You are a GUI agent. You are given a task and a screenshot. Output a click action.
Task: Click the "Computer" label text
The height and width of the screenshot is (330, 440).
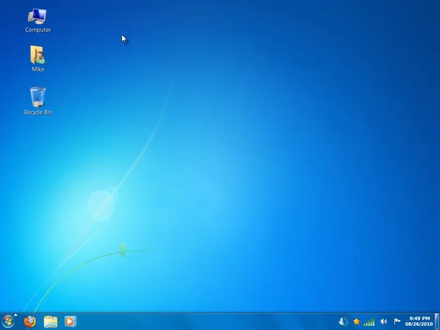click(38, 30)
